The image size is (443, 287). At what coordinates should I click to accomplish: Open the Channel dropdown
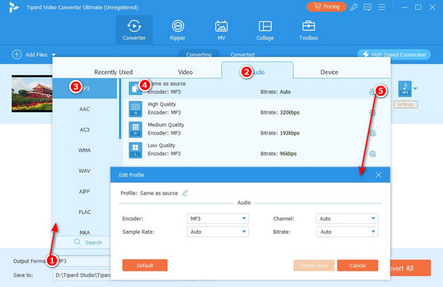tap(347, 218)
